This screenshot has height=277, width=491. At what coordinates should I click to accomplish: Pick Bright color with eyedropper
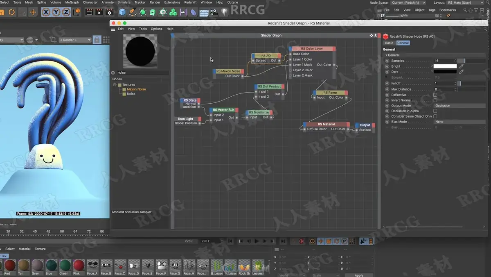click(462, 66)
